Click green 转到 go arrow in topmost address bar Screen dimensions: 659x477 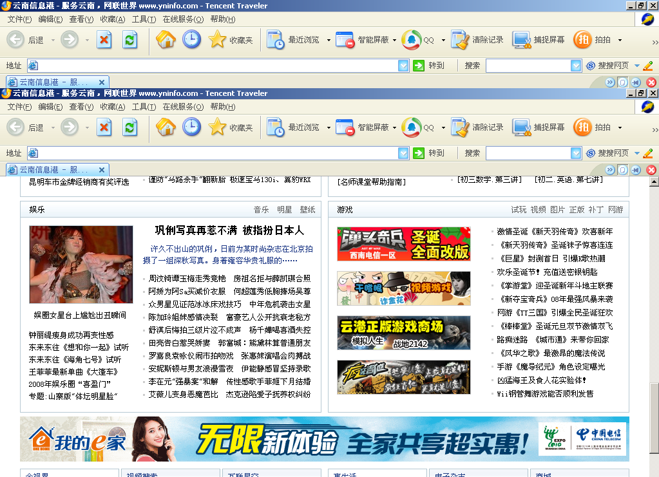[419, 66]
